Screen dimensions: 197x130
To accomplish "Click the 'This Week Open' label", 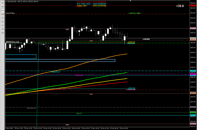I will [x=84, y=4].
